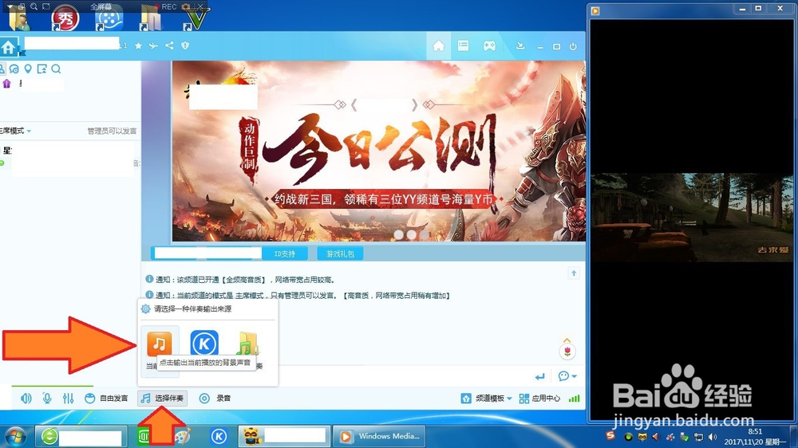
Task: Click the Windows Start orb
Action: point(14,436)
